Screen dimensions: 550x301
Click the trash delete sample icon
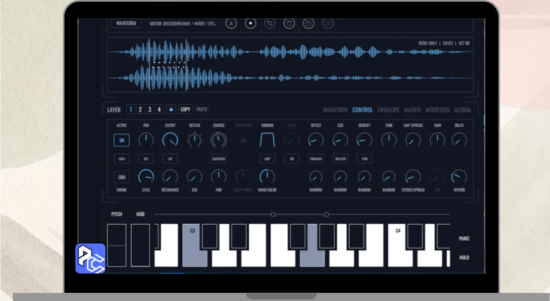(x=289, y=24)
